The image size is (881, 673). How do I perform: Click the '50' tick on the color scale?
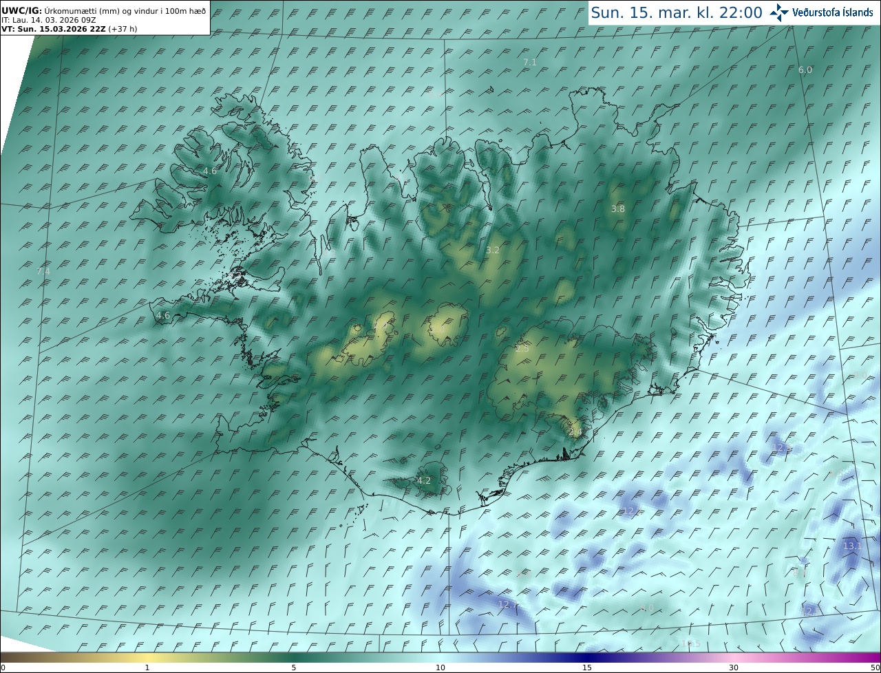click(875, 667)
